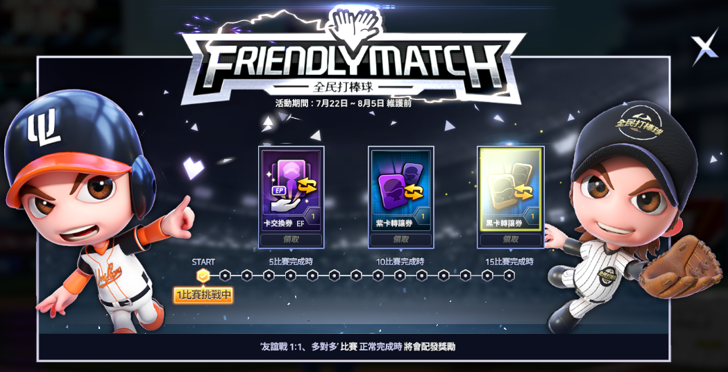
Task: Click the batter character in orange helmet
Action: point(97,209)
